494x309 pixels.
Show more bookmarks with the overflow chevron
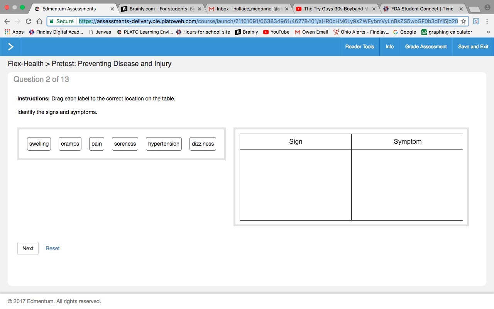488,32
